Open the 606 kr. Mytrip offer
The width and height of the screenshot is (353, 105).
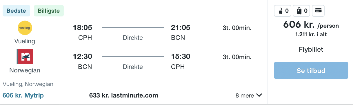(23, 95)
